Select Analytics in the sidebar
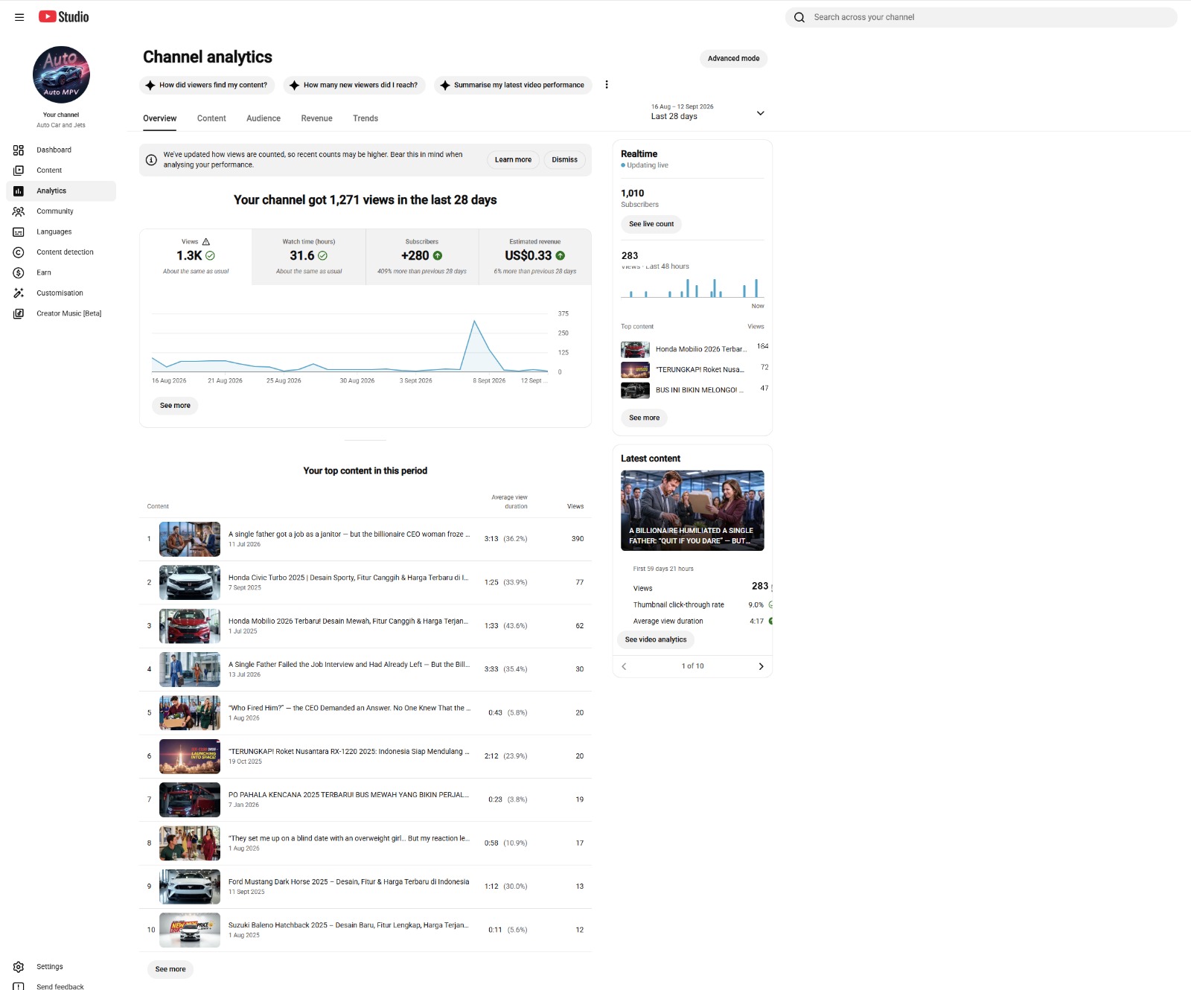The image size is (1191, 990). 61,191
